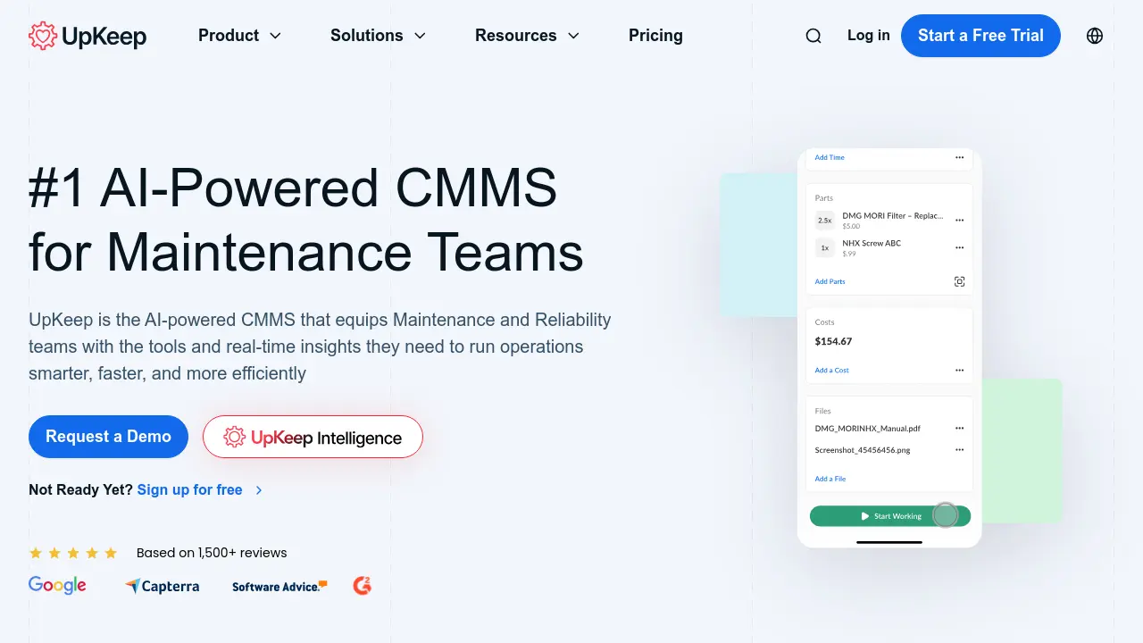Open options for DMG_MORINHX_Manual.pdf
1143x643 pixels.
point(959,428)
